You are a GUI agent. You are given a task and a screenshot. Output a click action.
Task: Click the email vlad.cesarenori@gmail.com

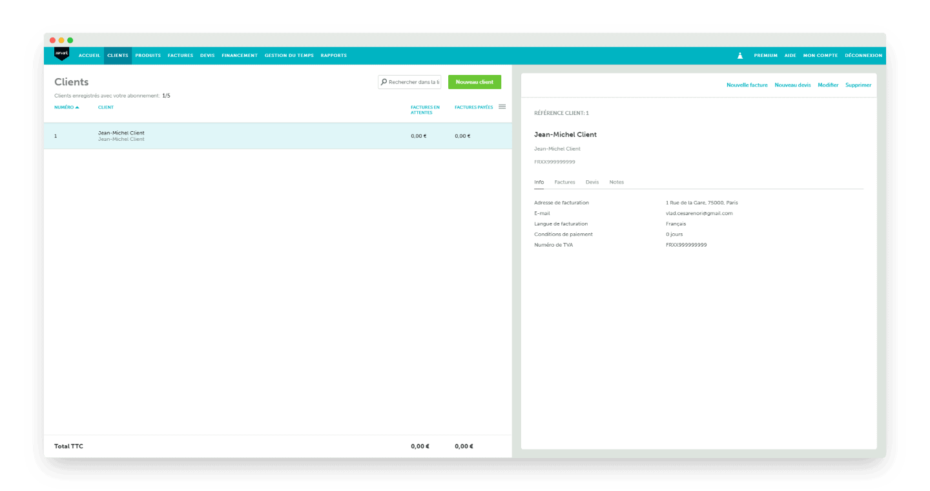[699, 213]
